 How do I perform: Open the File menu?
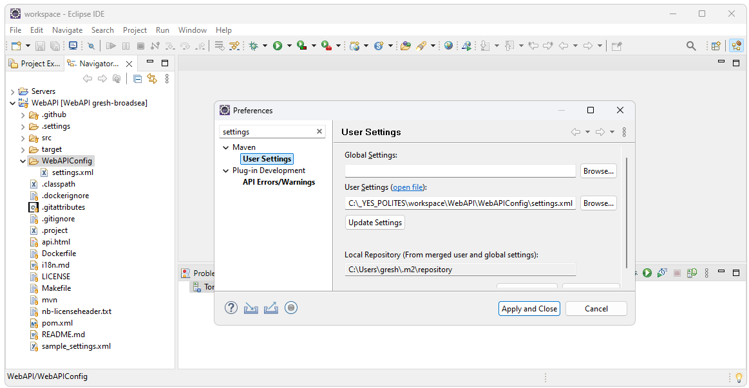click(x=15, y=30)
